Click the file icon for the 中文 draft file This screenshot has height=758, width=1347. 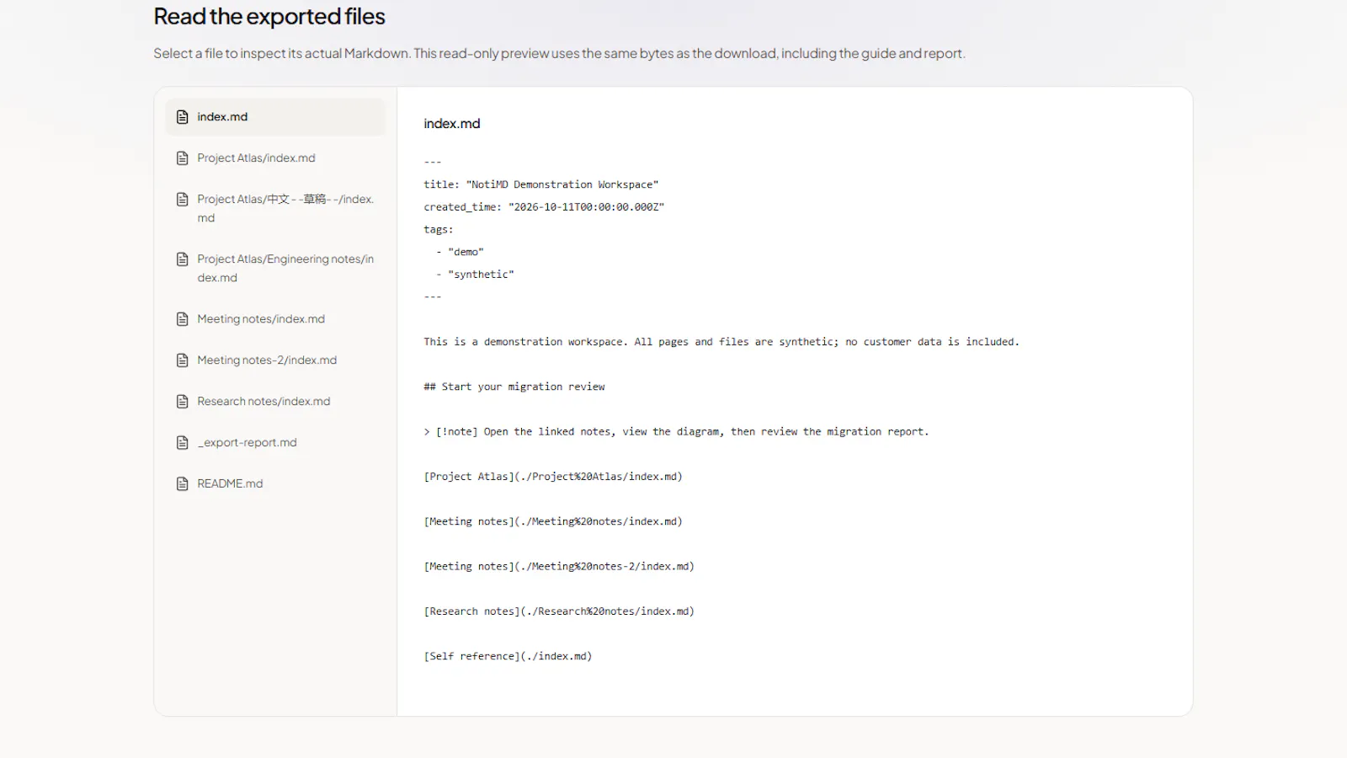click(x=182, y=200)
